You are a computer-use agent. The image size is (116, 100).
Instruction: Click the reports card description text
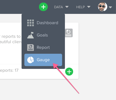11,39
